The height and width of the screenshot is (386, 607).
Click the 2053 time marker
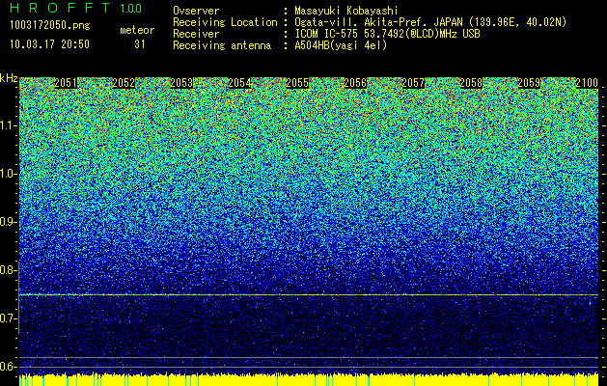181,83
